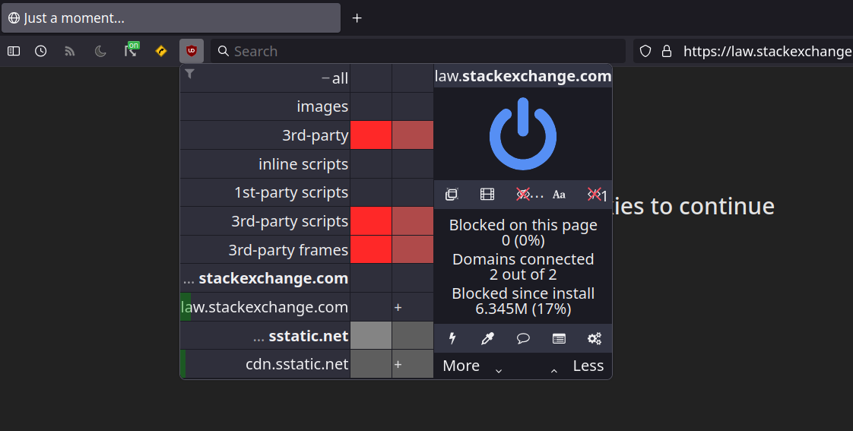Expand the '… sstatic.net' domain row

pos(265,336)
